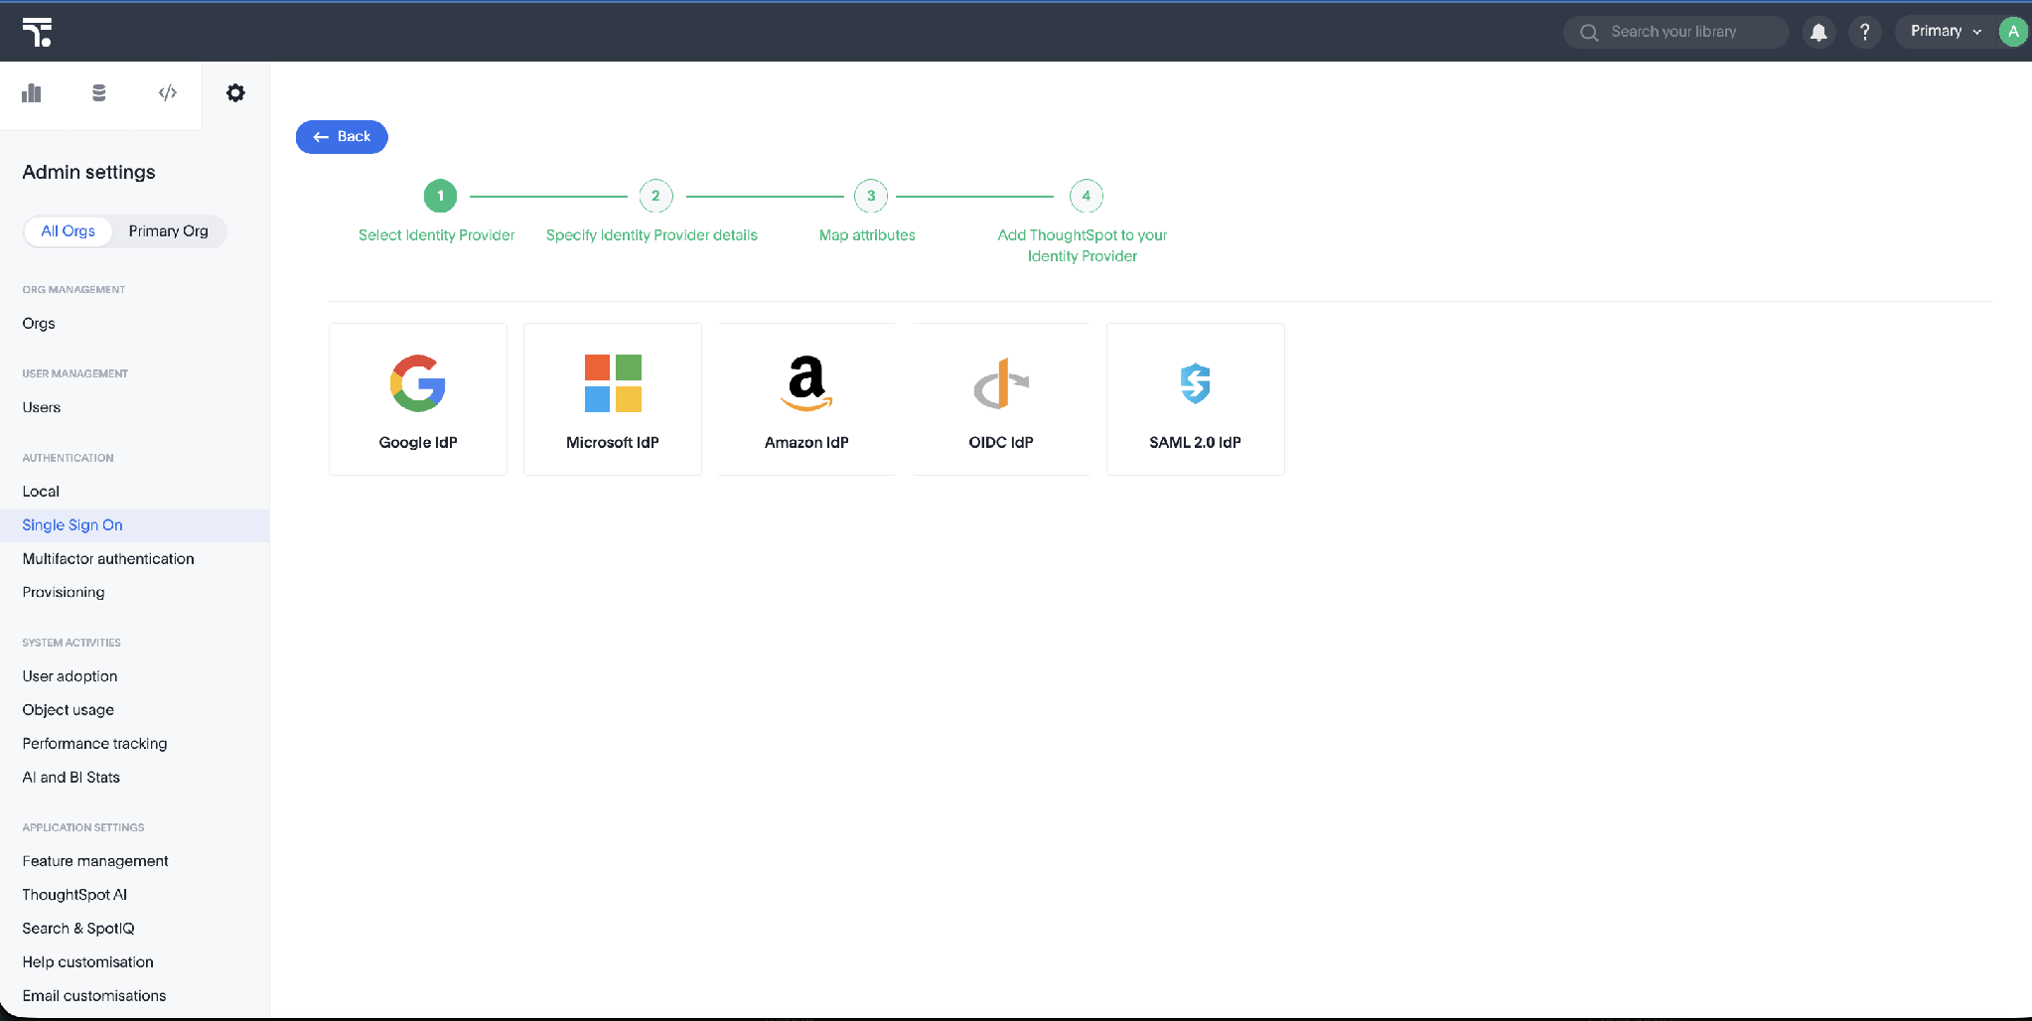Select the OIDC IdP card
This screenshot has height=1021, width=2032.
(1001, 399)
